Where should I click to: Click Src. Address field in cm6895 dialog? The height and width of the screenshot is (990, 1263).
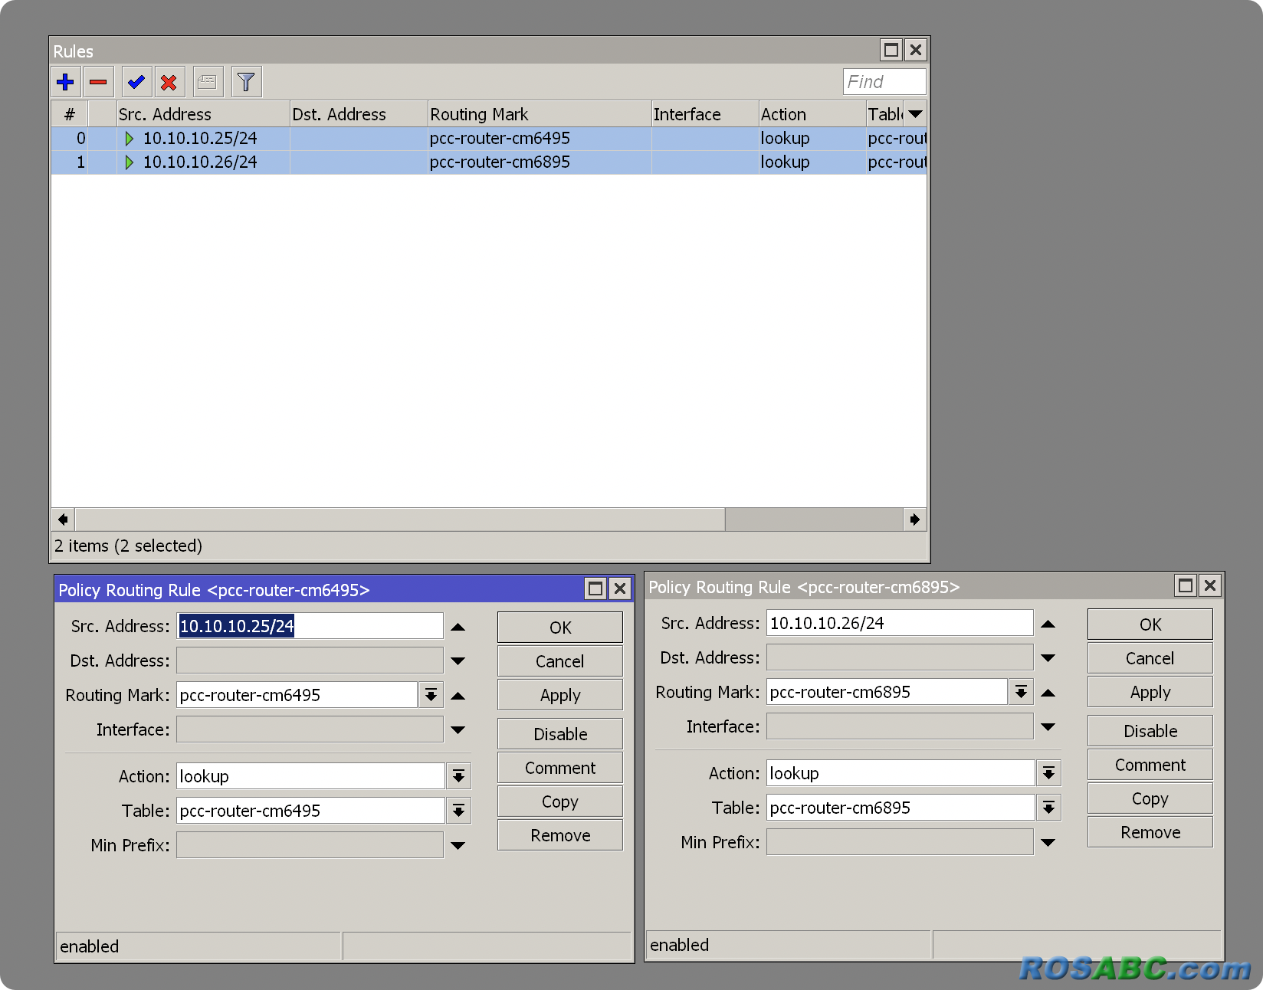click(x=901, y=623)
